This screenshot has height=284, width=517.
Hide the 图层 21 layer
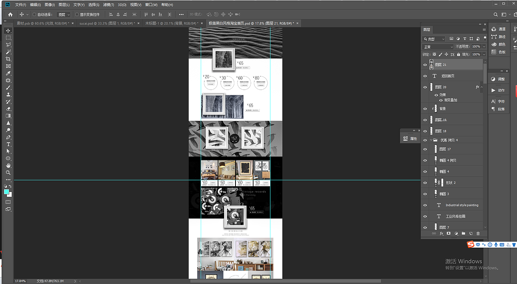[x=425, y=65]
